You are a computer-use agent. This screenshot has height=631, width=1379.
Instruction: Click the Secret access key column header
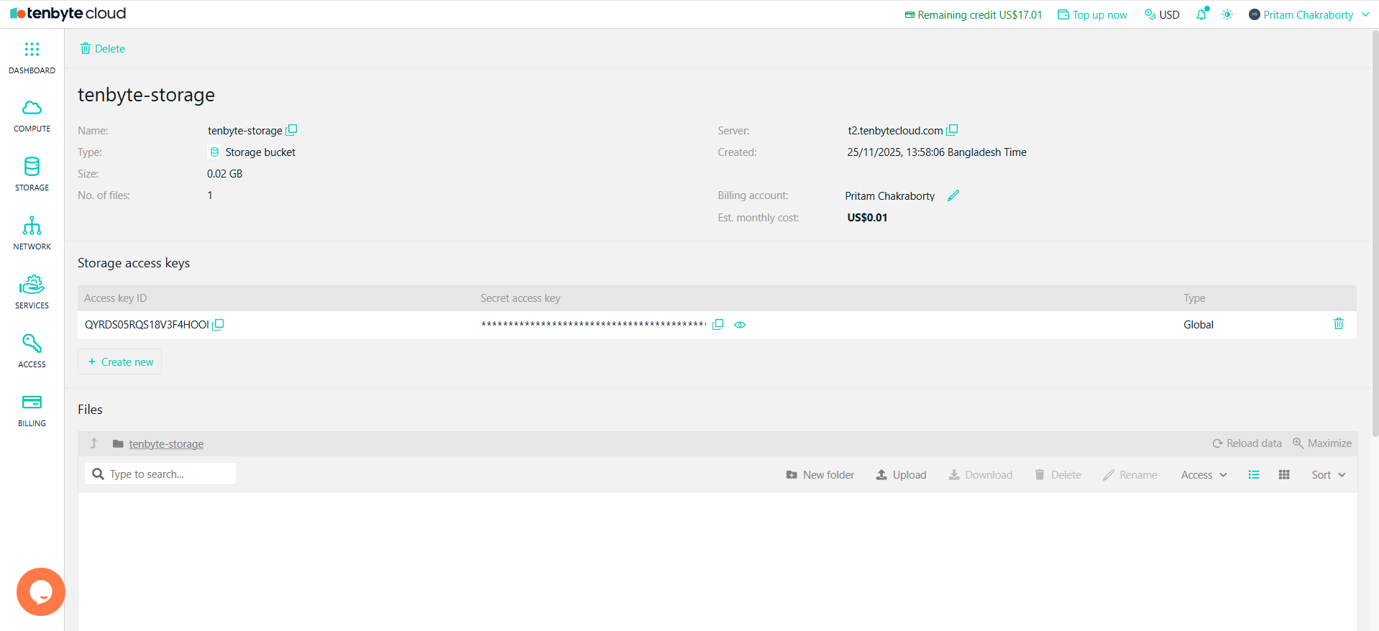[521, 298]
